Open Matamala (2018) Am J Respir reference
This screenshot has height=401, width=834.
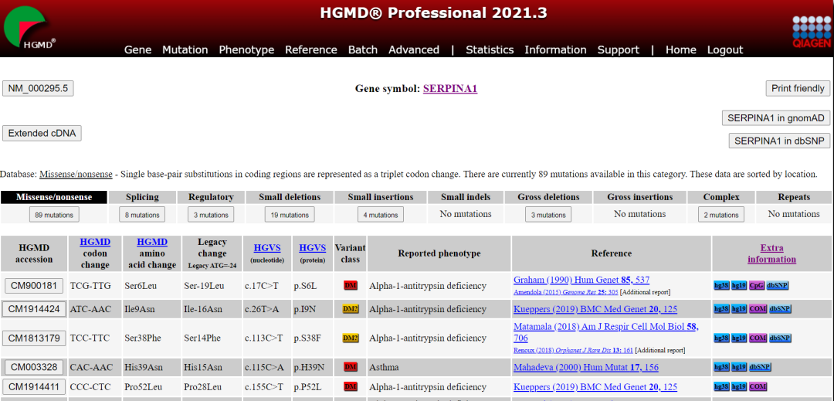[606, 332]
